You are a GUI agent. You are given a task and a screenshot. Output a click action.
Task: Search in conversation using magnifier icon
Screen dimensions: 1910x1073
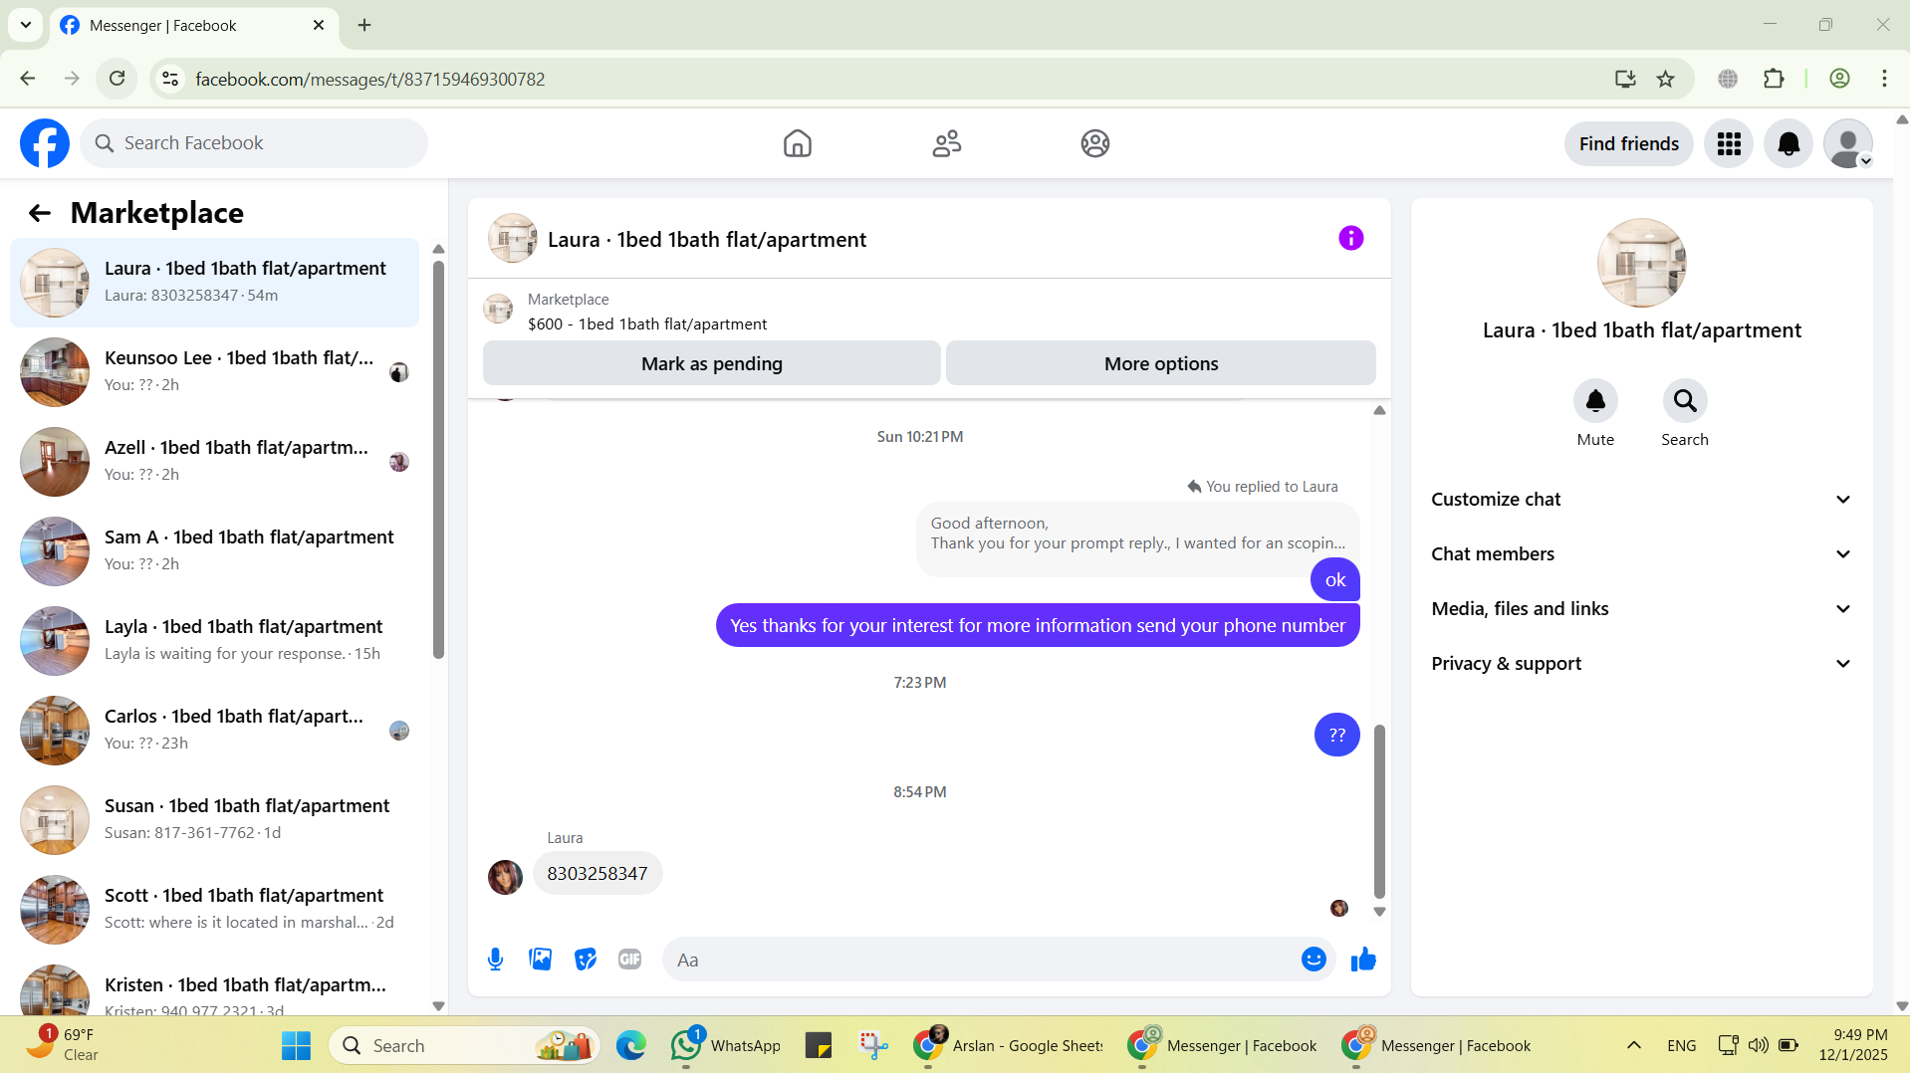[1685, 400]
